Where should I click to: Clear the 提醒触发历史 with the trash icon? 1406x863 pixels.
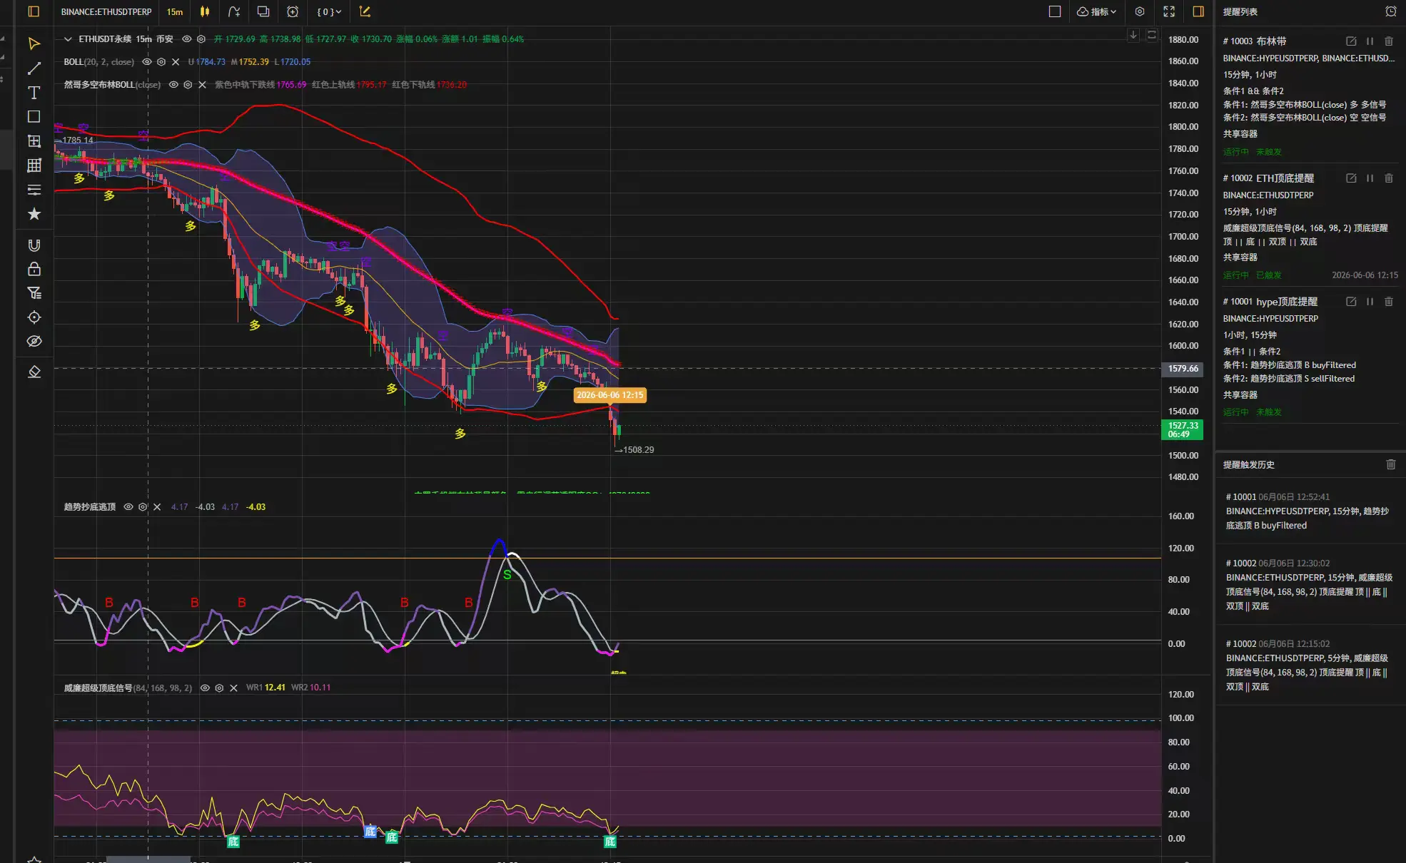click(1391, 464)
